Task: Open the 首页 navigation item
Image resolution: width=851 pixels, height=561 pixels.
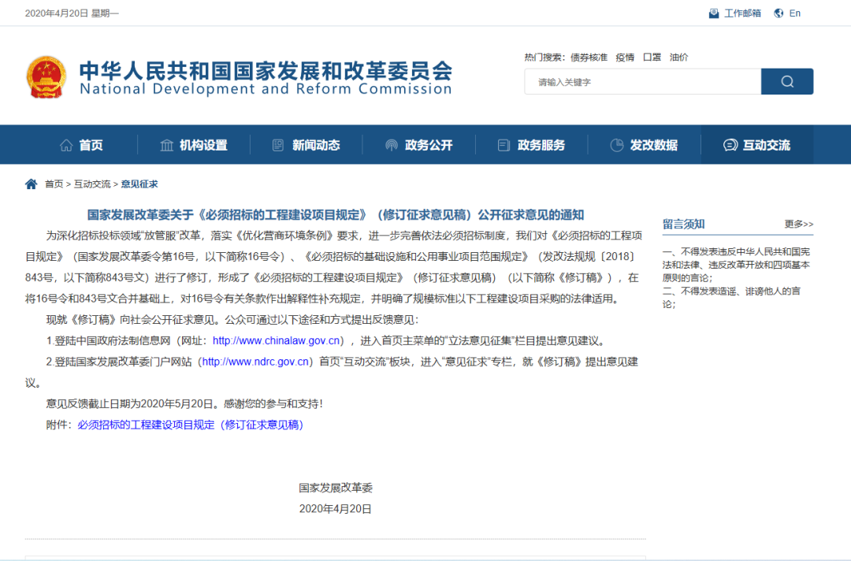Action: coord(89,144)
